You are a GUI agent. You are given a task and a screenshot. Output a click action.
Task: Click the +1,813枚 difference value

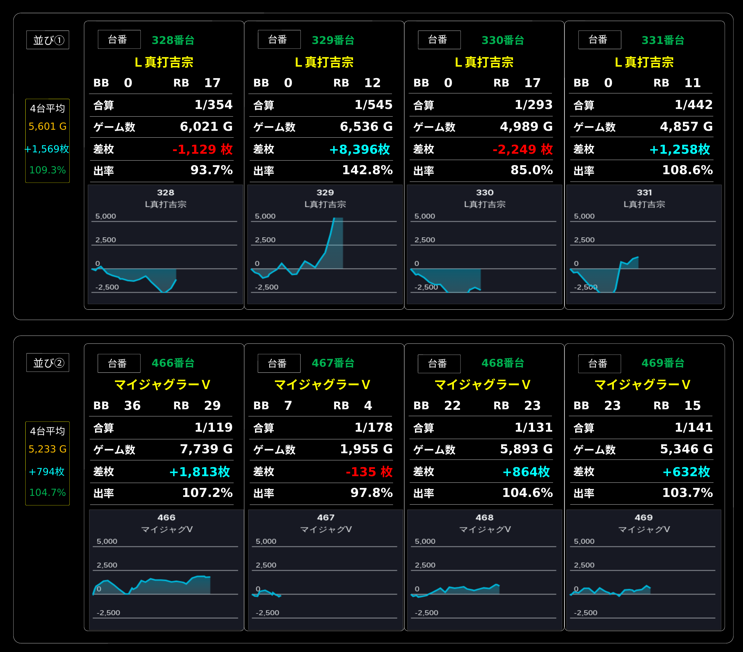click(200, 472)
